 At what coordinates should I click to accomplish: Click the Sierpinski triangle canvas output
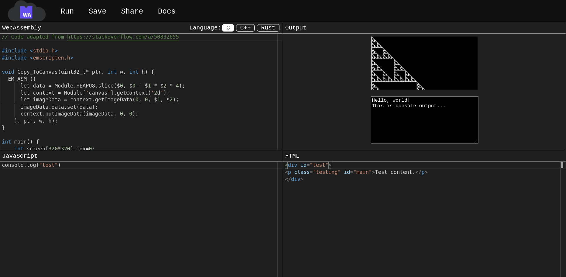(424, 63)
